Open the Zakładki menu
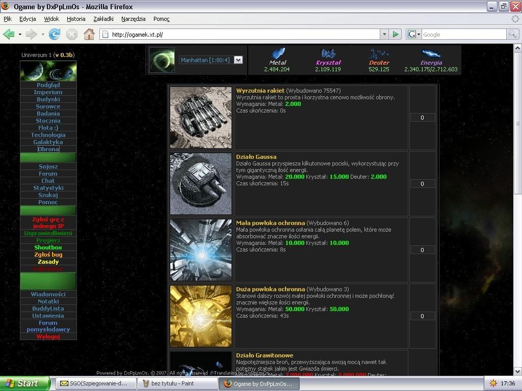The height and width of the screenshot is (391, 522). [x=103, y=19]
